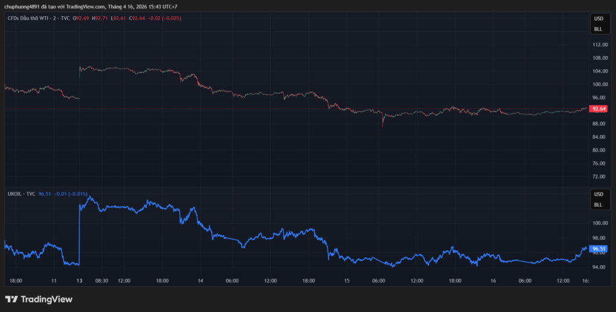
Task: Click the TradingView logo icon
Action: (x=11, y=299)
